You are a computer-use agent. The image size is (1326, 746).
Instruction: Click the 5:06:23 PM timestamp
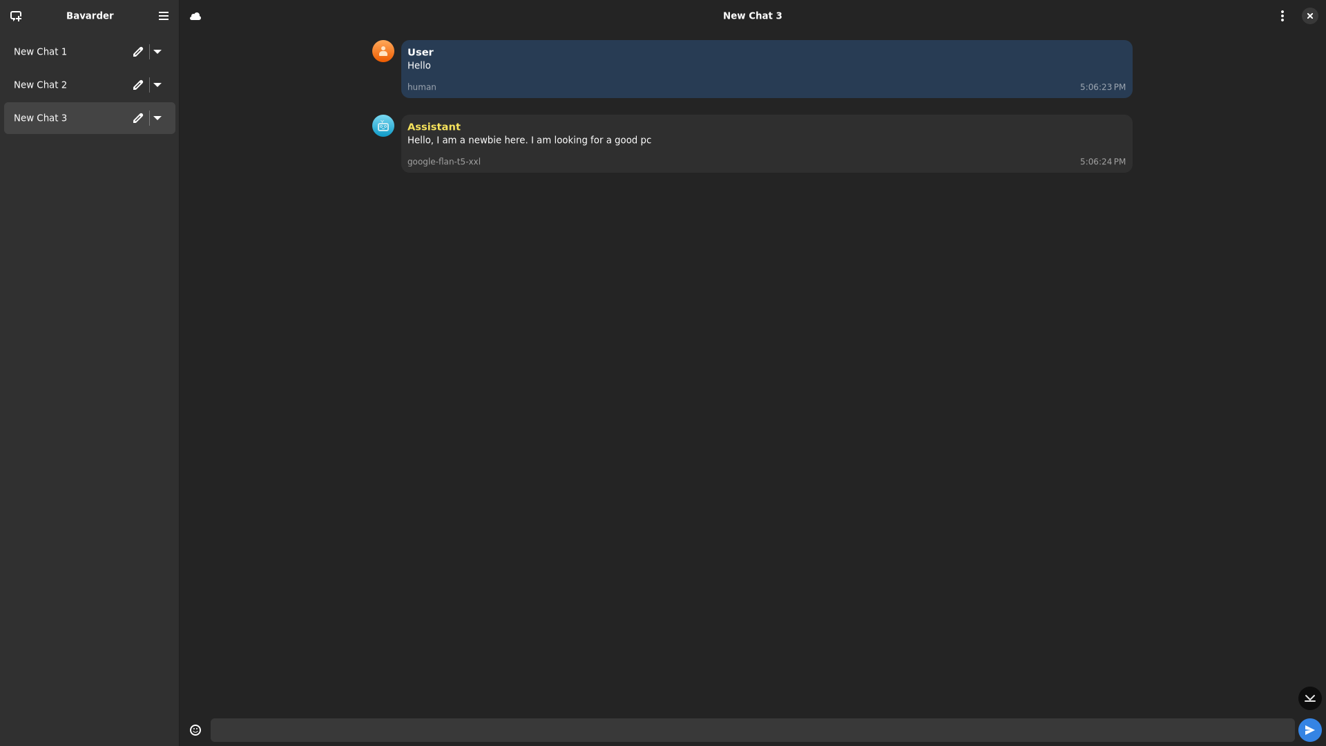1102,87
